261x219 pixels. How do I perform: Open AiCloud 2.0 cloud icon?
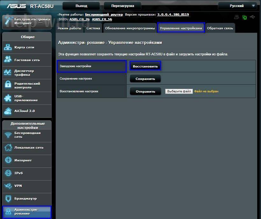tap(8, 111)
